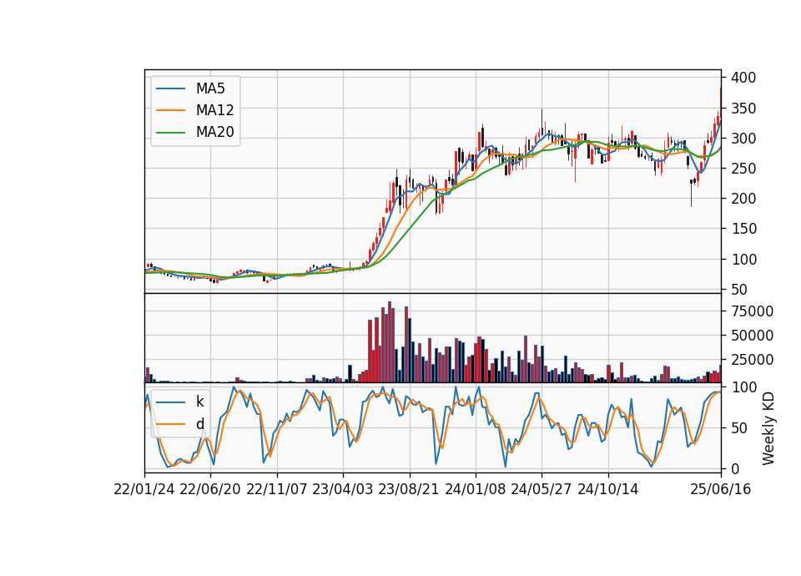
Task: Click the 22/01/24 date tick label
Action: 144,489
